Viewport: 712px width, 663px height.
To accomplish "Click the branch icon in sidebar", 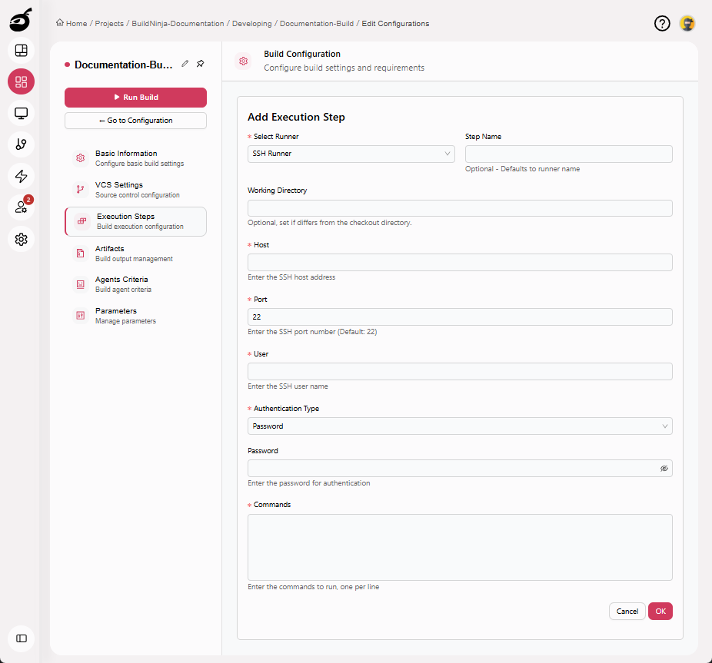I will (21, 144).
